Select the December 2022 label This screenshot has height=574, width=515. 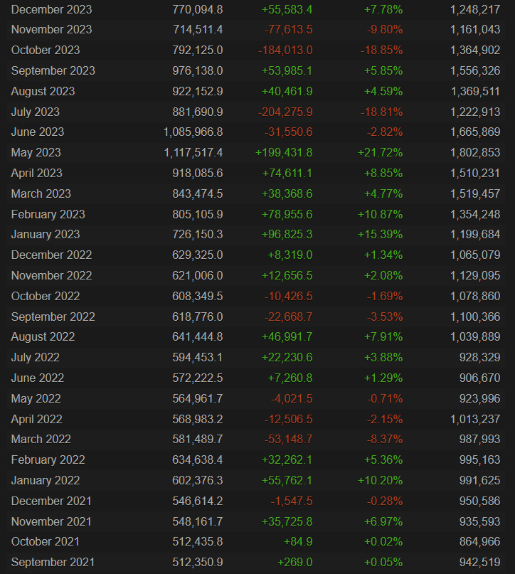[x=52, y=255]
